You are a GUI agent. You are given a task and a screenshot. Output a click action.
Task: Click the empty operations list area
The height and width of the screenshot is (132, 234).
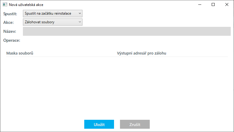click(x=117, y=86)
